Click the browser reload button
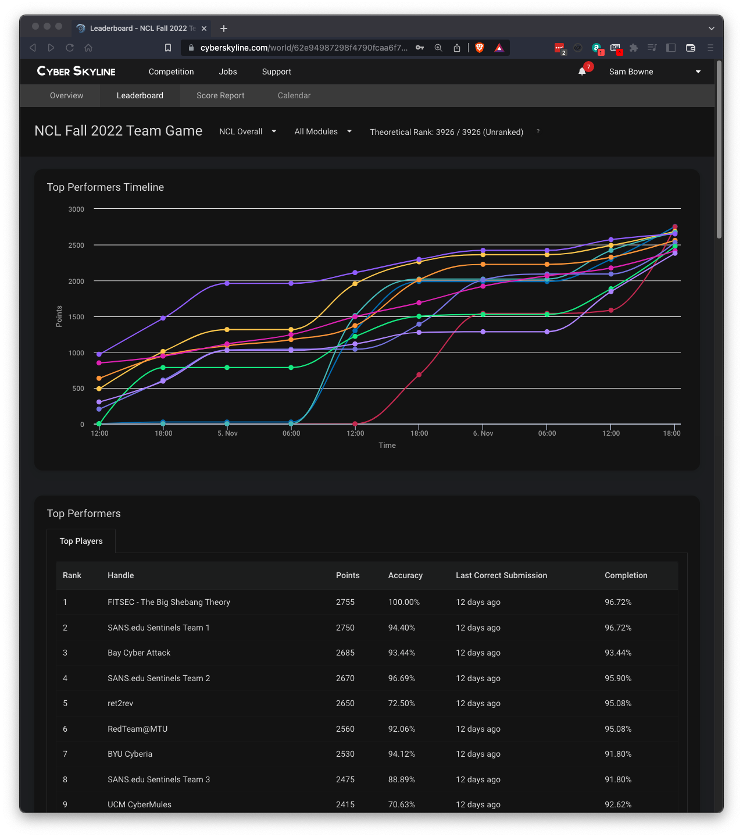This screenshot has width=743, height=837. coord(70,48)
